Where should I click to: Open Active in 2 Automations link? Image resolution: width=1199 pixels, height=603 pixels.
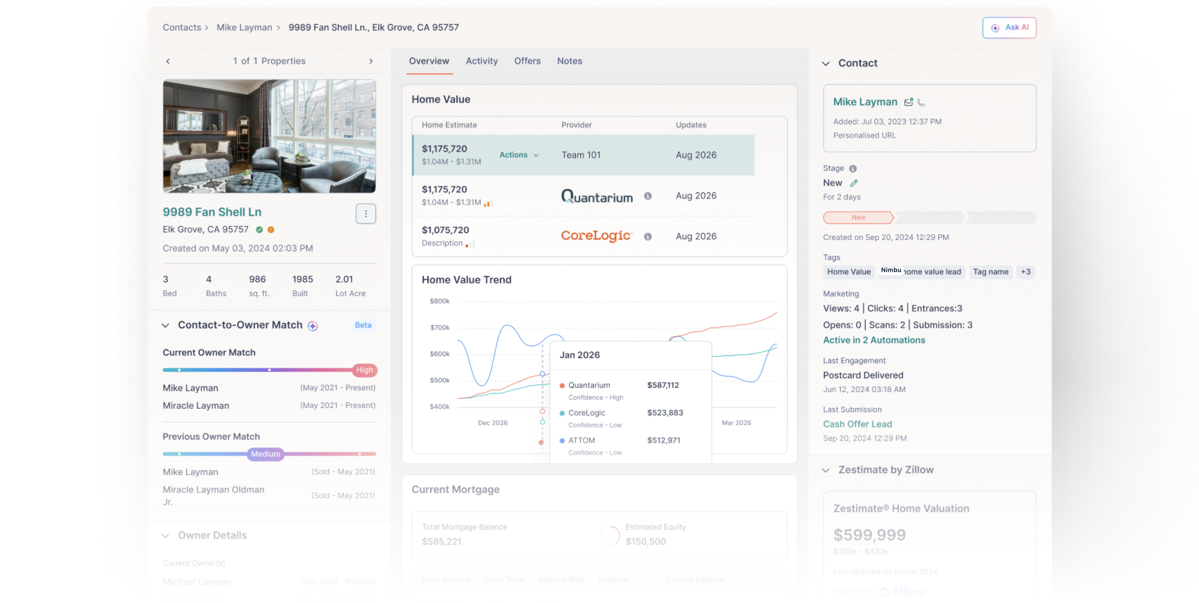point(874,340)
